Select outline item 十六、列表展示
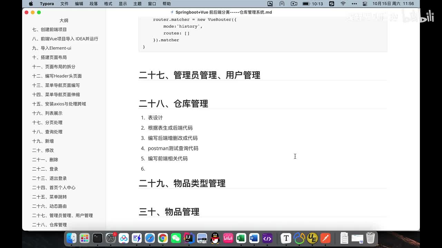The width and height of the screenshot is (442, 248). (x=47, y=113)
